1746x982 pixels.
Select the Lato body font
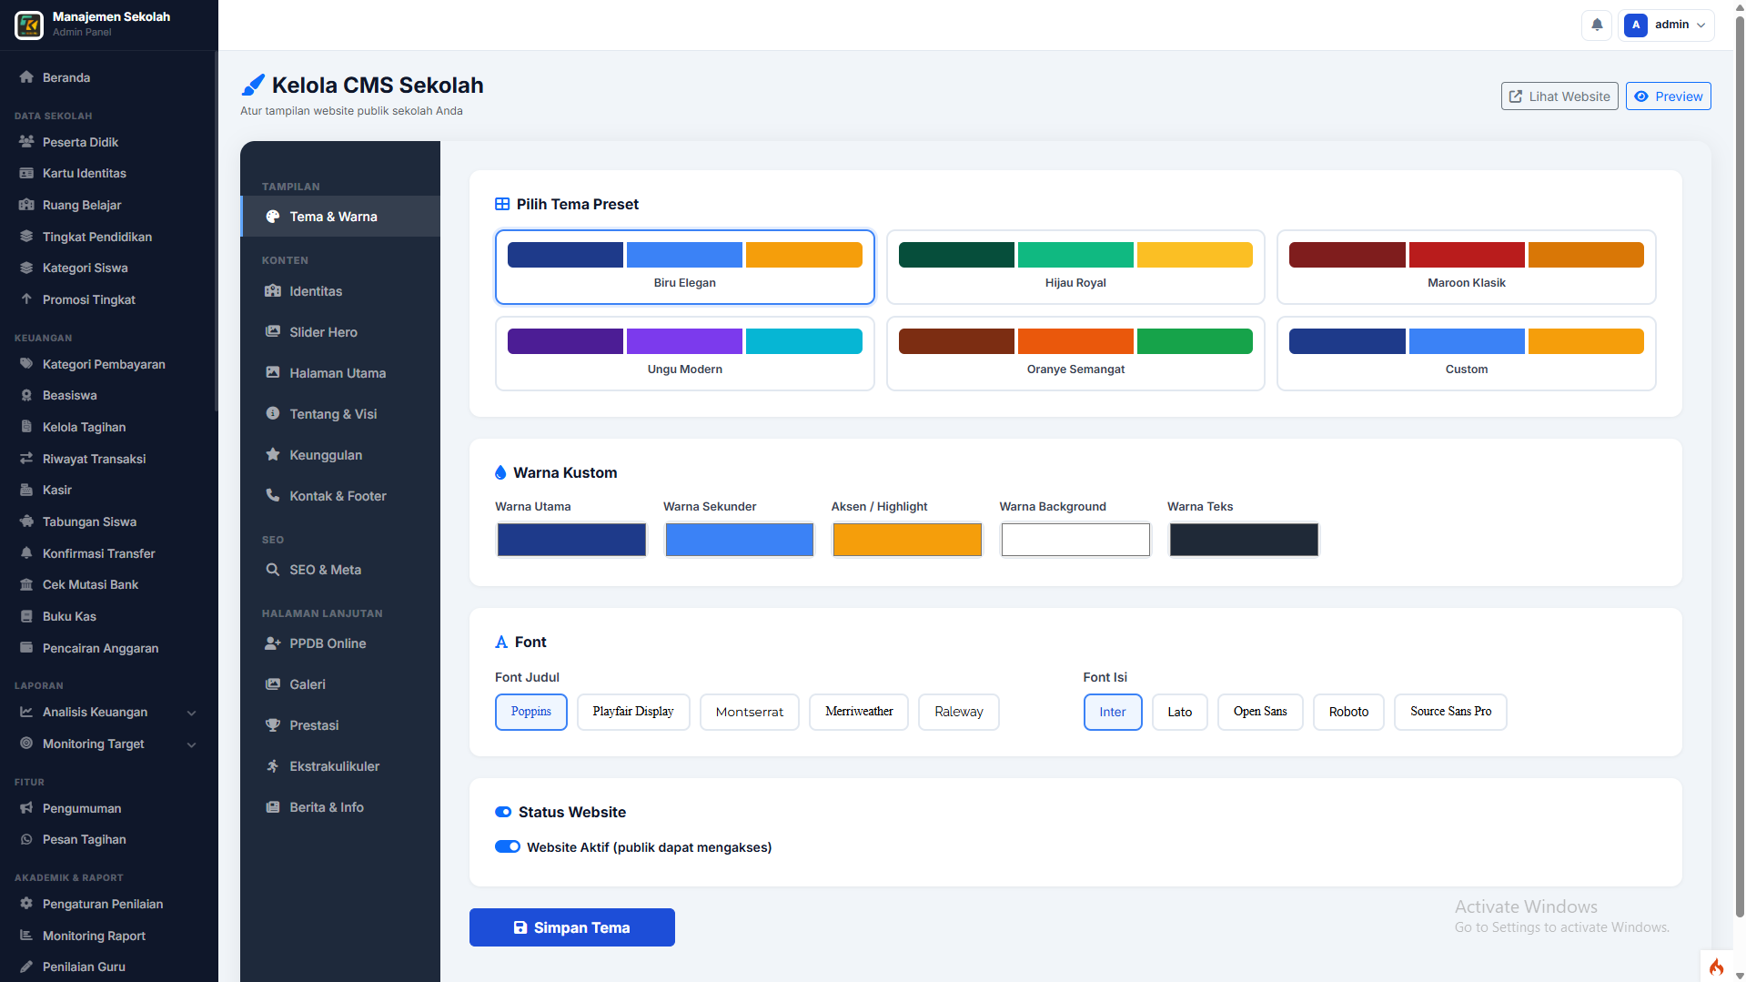point(1180,712)
